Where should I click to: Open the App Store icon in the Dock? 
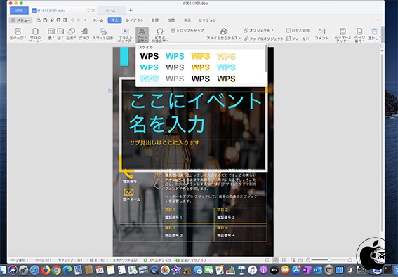(296, 270)
